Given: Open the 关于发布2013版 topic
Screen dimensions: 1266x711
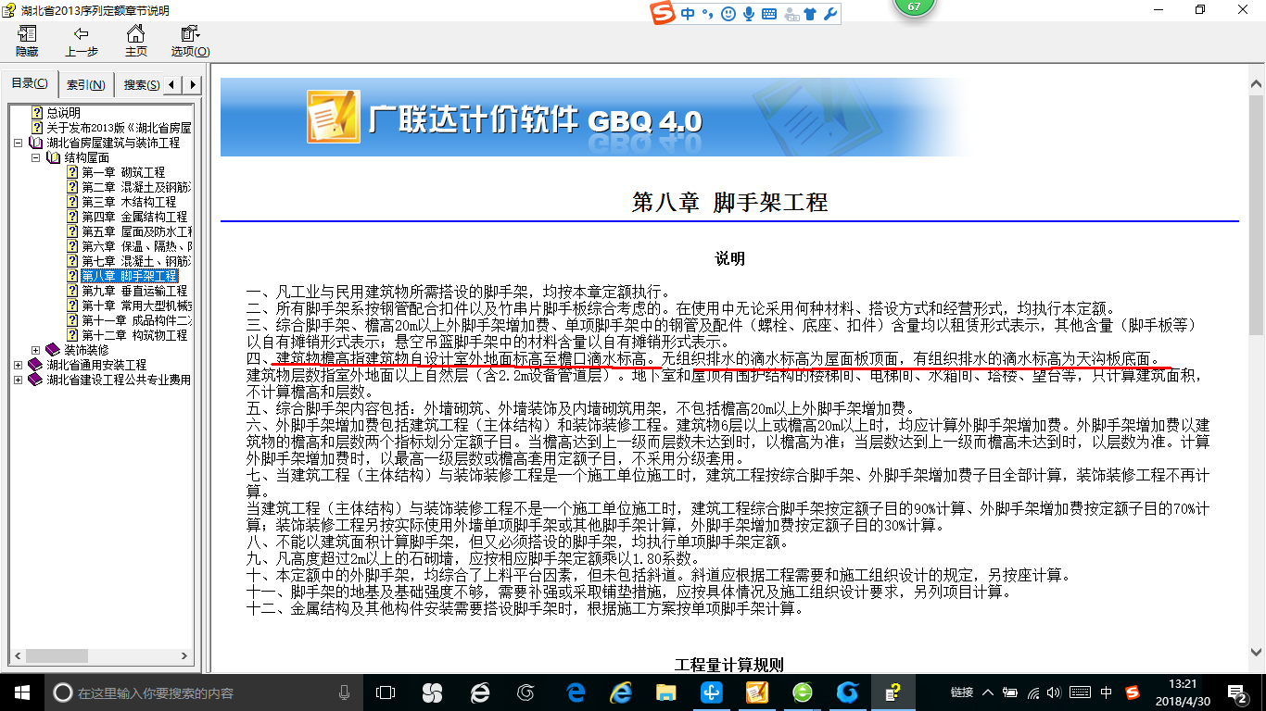Looking at the screenshot, I should point(119,128).
